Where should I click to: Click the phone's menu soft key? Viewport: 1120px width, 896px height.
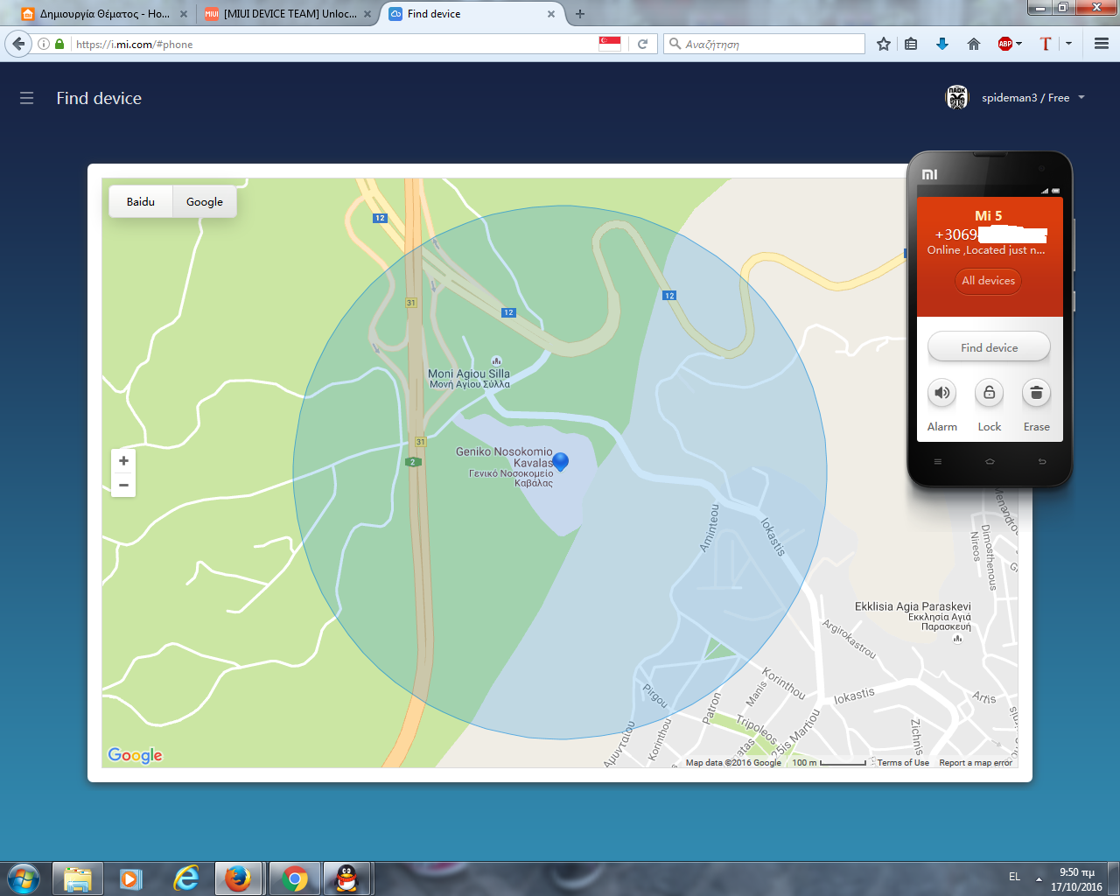[938, 461]
